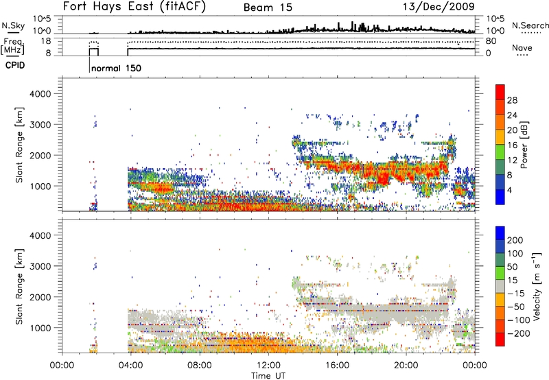Image resolution: width=549 pixels, height=380 pixels.
Task: Click the '50' label on Velocity colorbar
Action: tap(512, 267)
